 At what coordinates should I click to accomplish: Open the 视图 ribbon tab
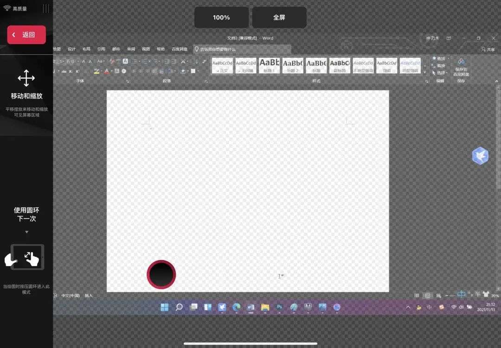146,49
